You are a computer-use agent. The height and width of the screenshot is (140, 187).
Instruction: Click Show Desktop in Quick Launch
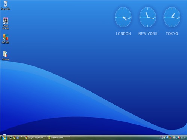pyautogui.click(x=11, y=137)
